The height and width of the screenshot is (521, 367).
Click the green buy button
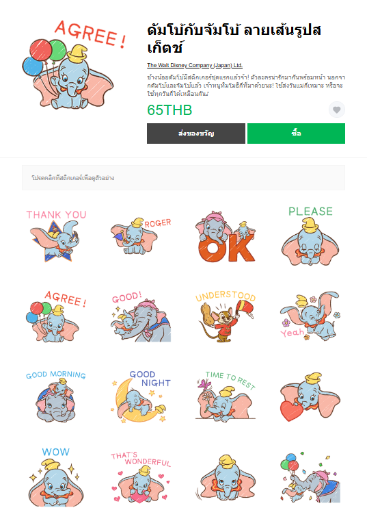pos(296,134)
